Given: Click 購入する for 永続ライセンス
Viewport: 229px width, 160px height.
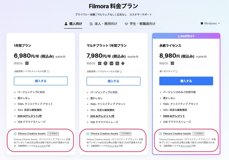Looking at the screenshot, I should (186, 81).
